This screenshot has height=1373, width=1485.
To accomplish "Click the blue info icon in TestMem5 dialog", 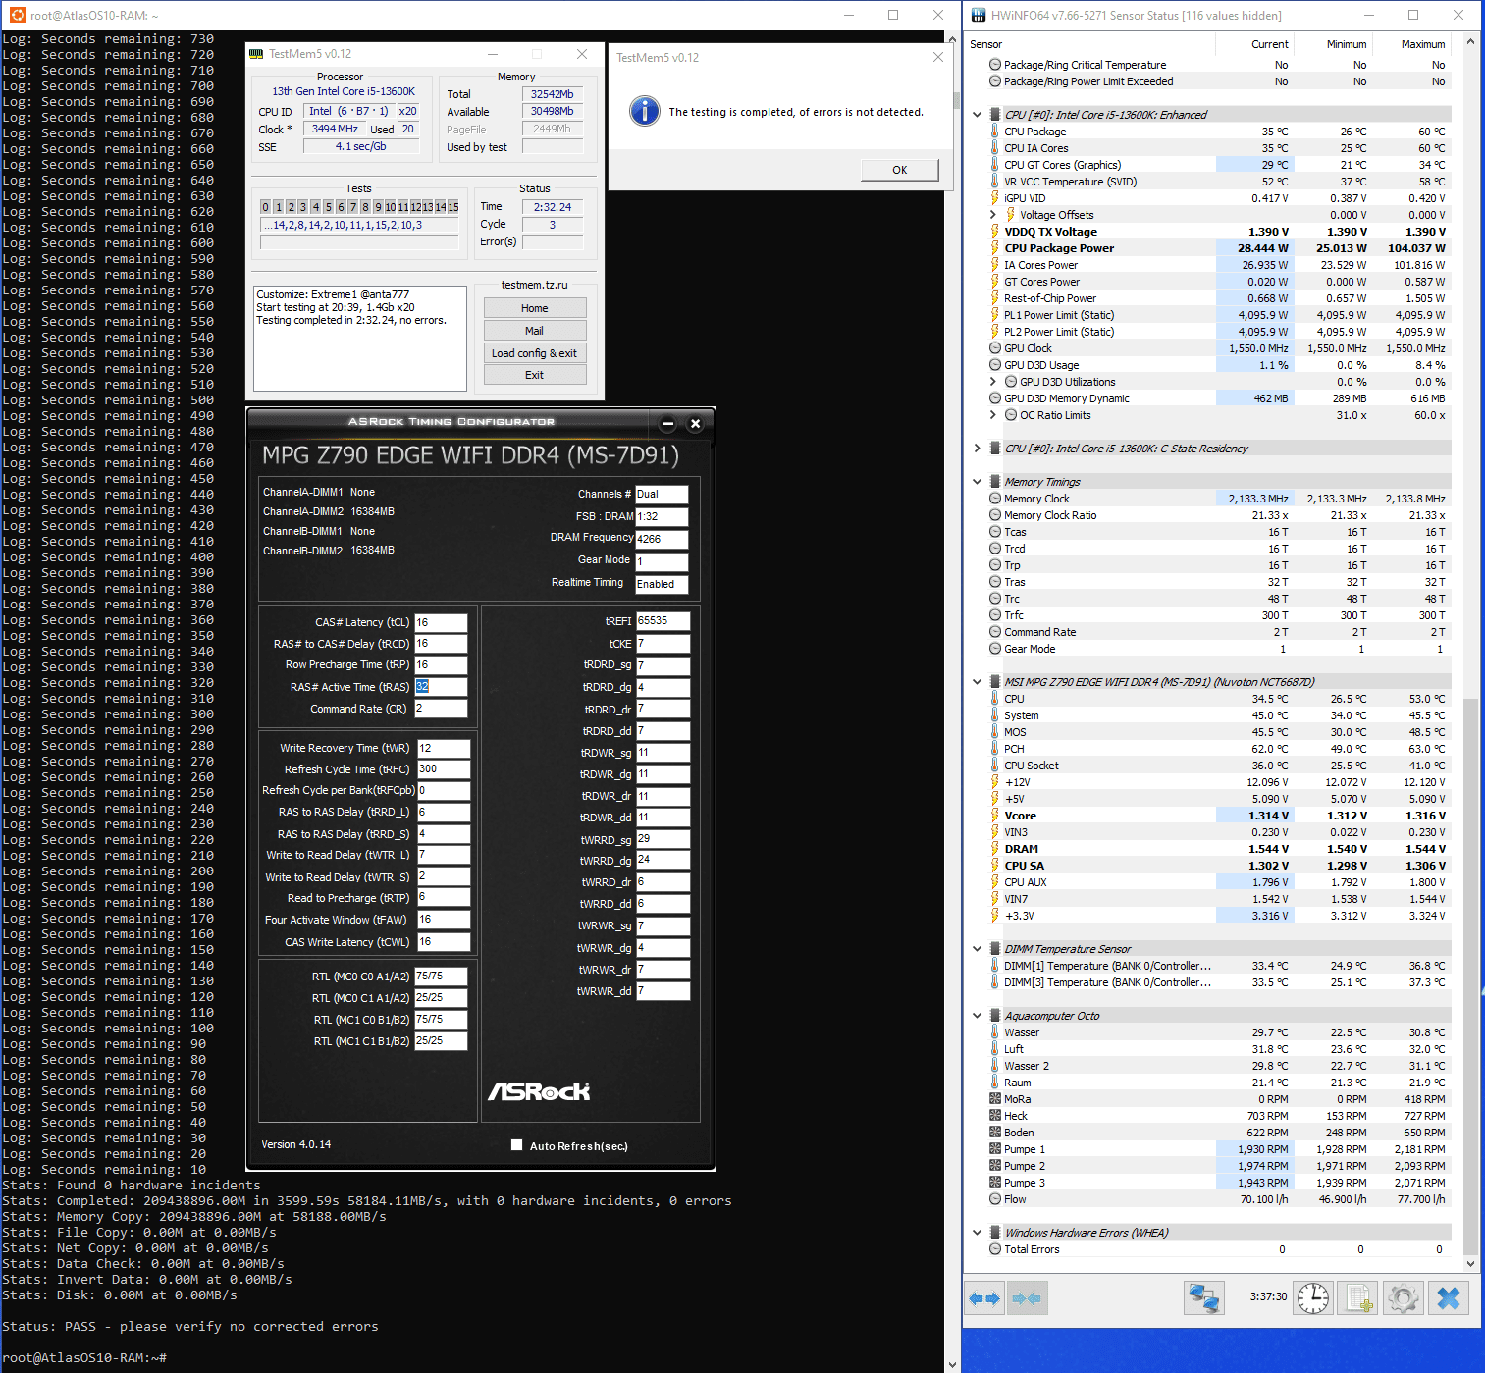I will coord(644,111).
